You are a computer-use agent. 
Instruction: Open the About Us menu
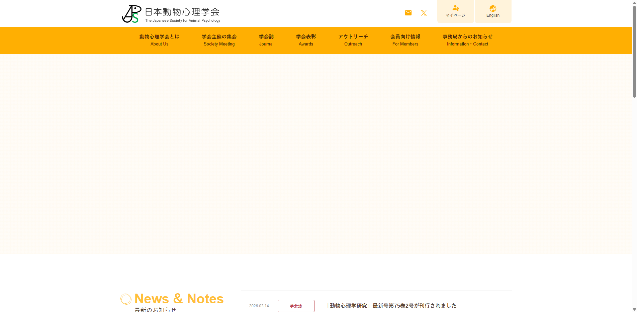159,40
